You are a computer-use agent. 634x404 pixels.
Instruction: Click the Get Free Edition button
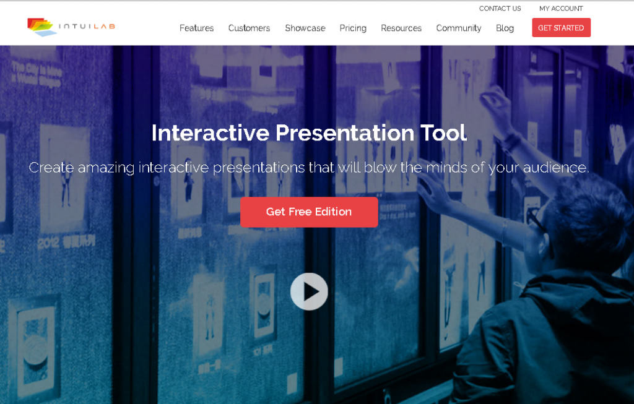click(x=309, y=212)
